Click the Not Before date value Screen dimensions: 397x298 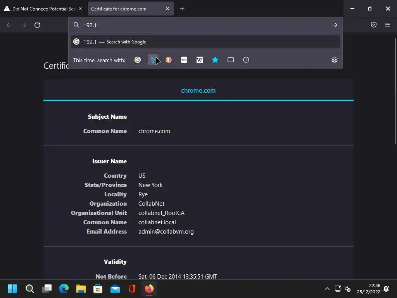click(x=178, y=276)
